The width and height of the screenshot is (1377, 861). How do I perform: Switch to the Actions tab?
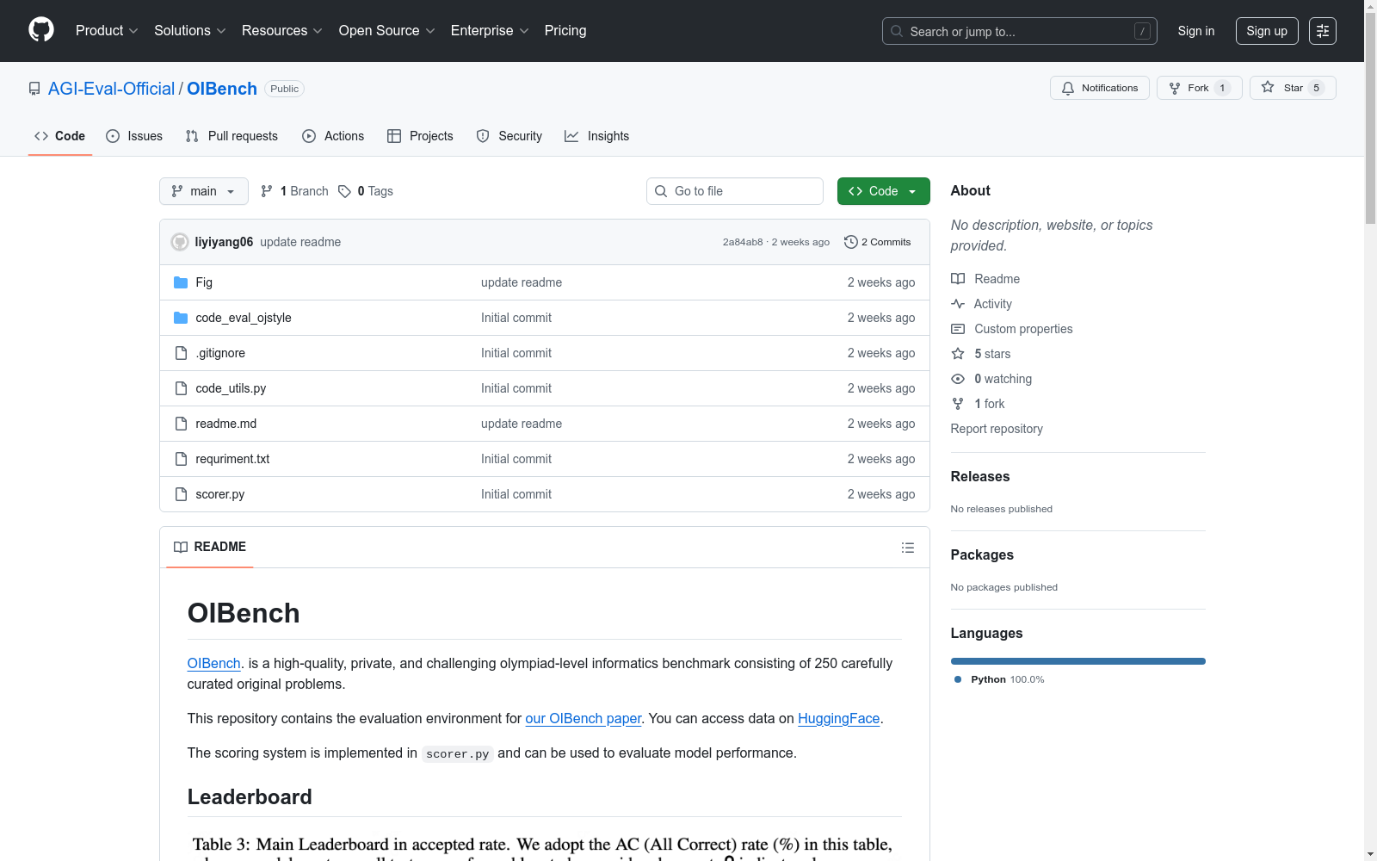coord(333,136)
